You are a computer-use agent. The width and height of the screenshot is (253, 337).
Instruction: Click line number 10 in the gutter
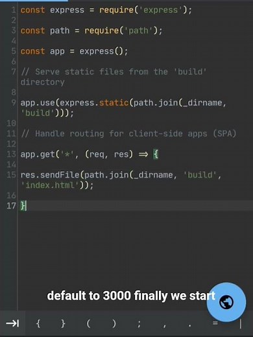point(11,123)
